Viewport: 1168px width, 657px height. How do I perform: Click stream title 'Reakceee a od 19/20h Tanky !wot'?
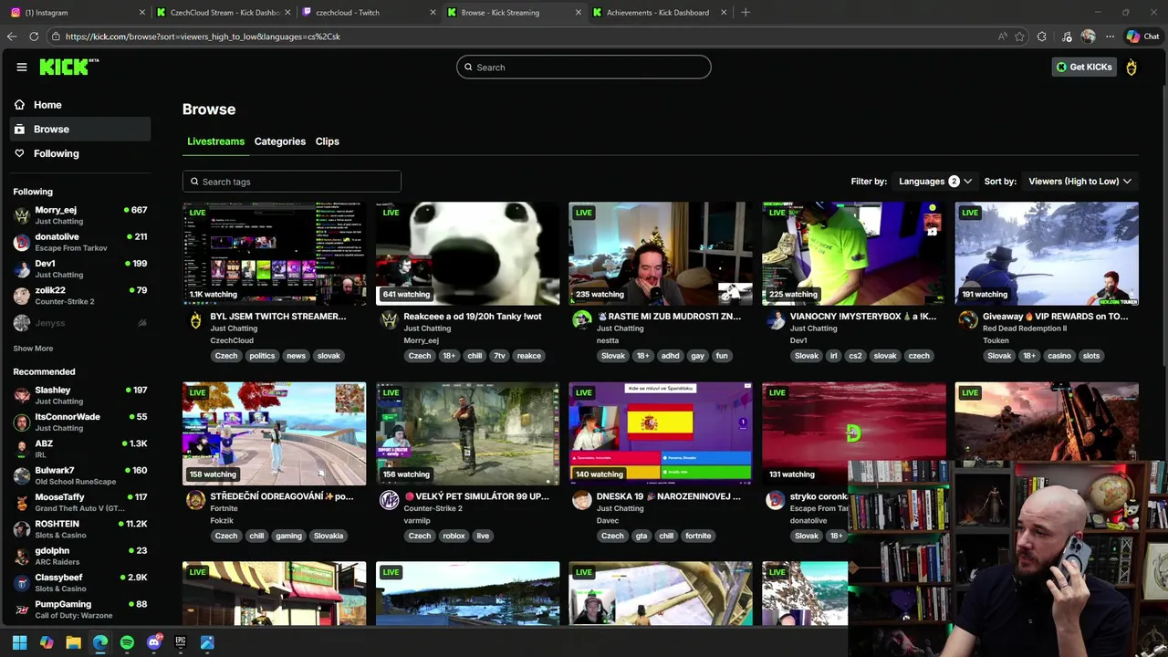coord(473,317)
